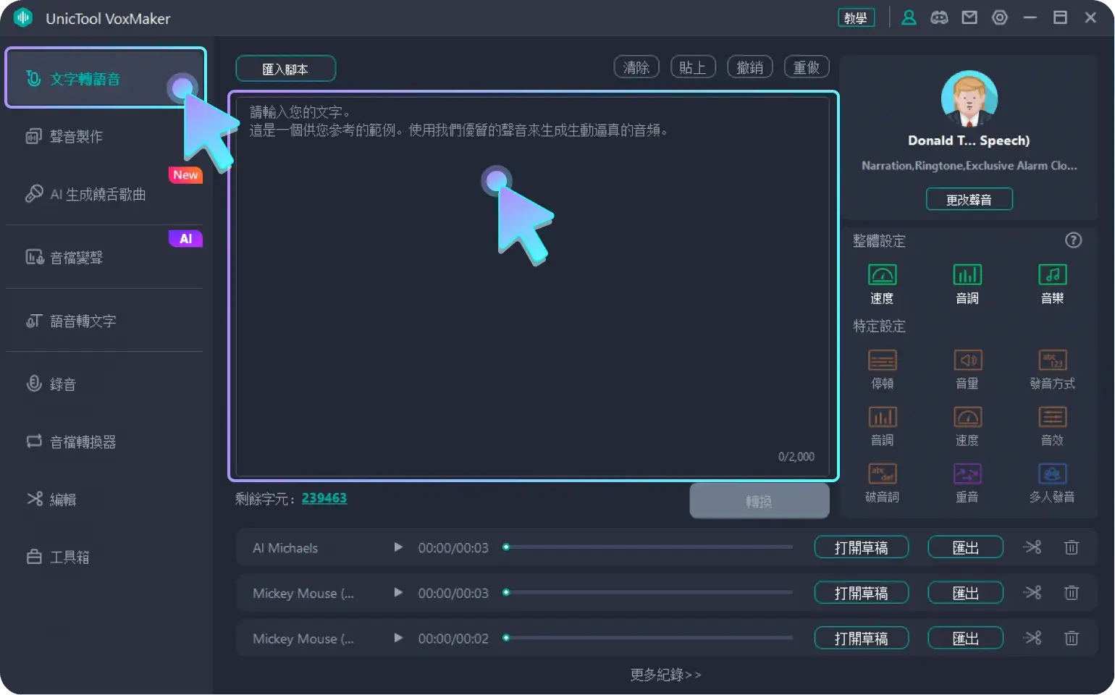
Task: Open the user account icon
Action: pos(909,17)
